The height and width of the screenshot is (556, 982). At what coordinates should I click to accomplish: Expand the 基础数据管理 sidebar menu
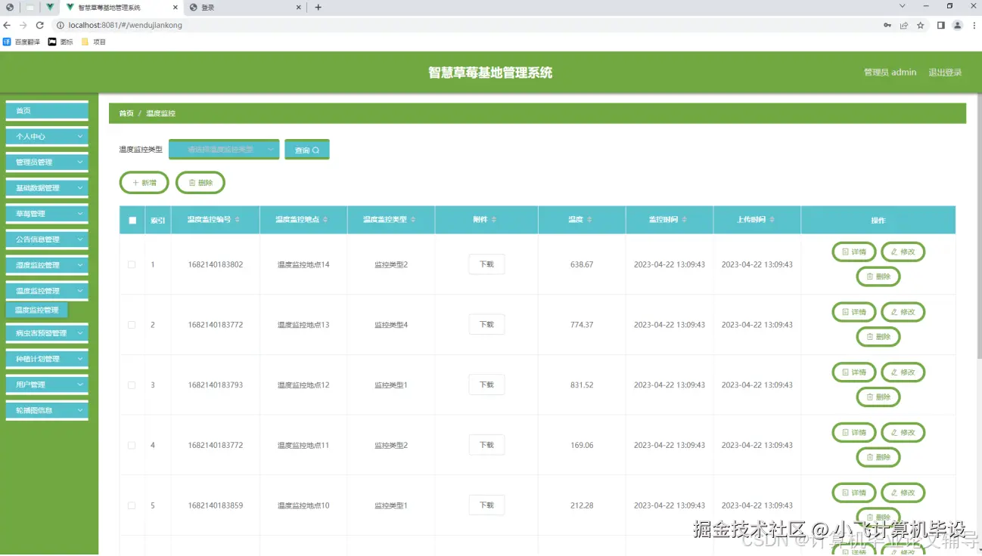tap(47, 188)
